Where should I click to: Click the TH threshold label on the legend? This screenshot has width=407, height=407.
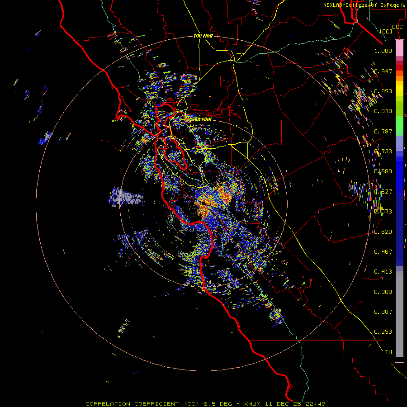tap(388, 352)
